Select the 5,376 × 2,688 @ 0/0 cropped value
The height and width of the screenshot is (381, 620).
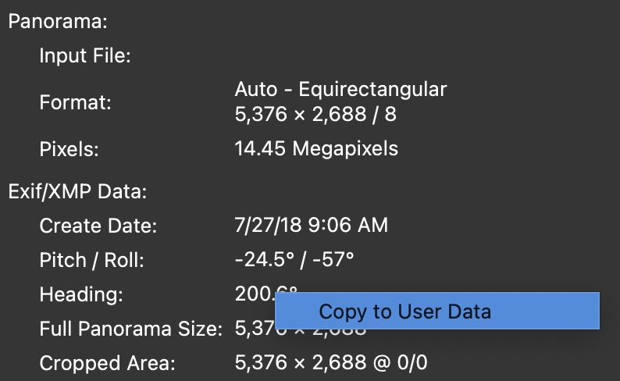(x=330, y=363)
